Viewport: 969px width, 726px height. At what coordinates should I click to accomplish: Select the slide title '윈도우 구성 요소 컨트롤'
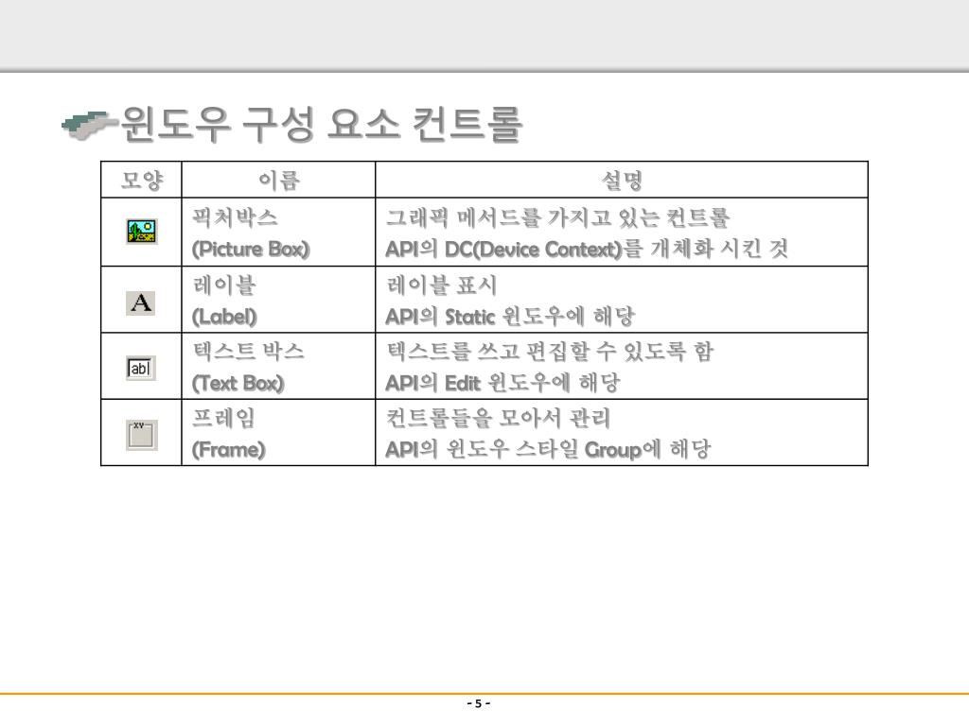pos(322,125)
